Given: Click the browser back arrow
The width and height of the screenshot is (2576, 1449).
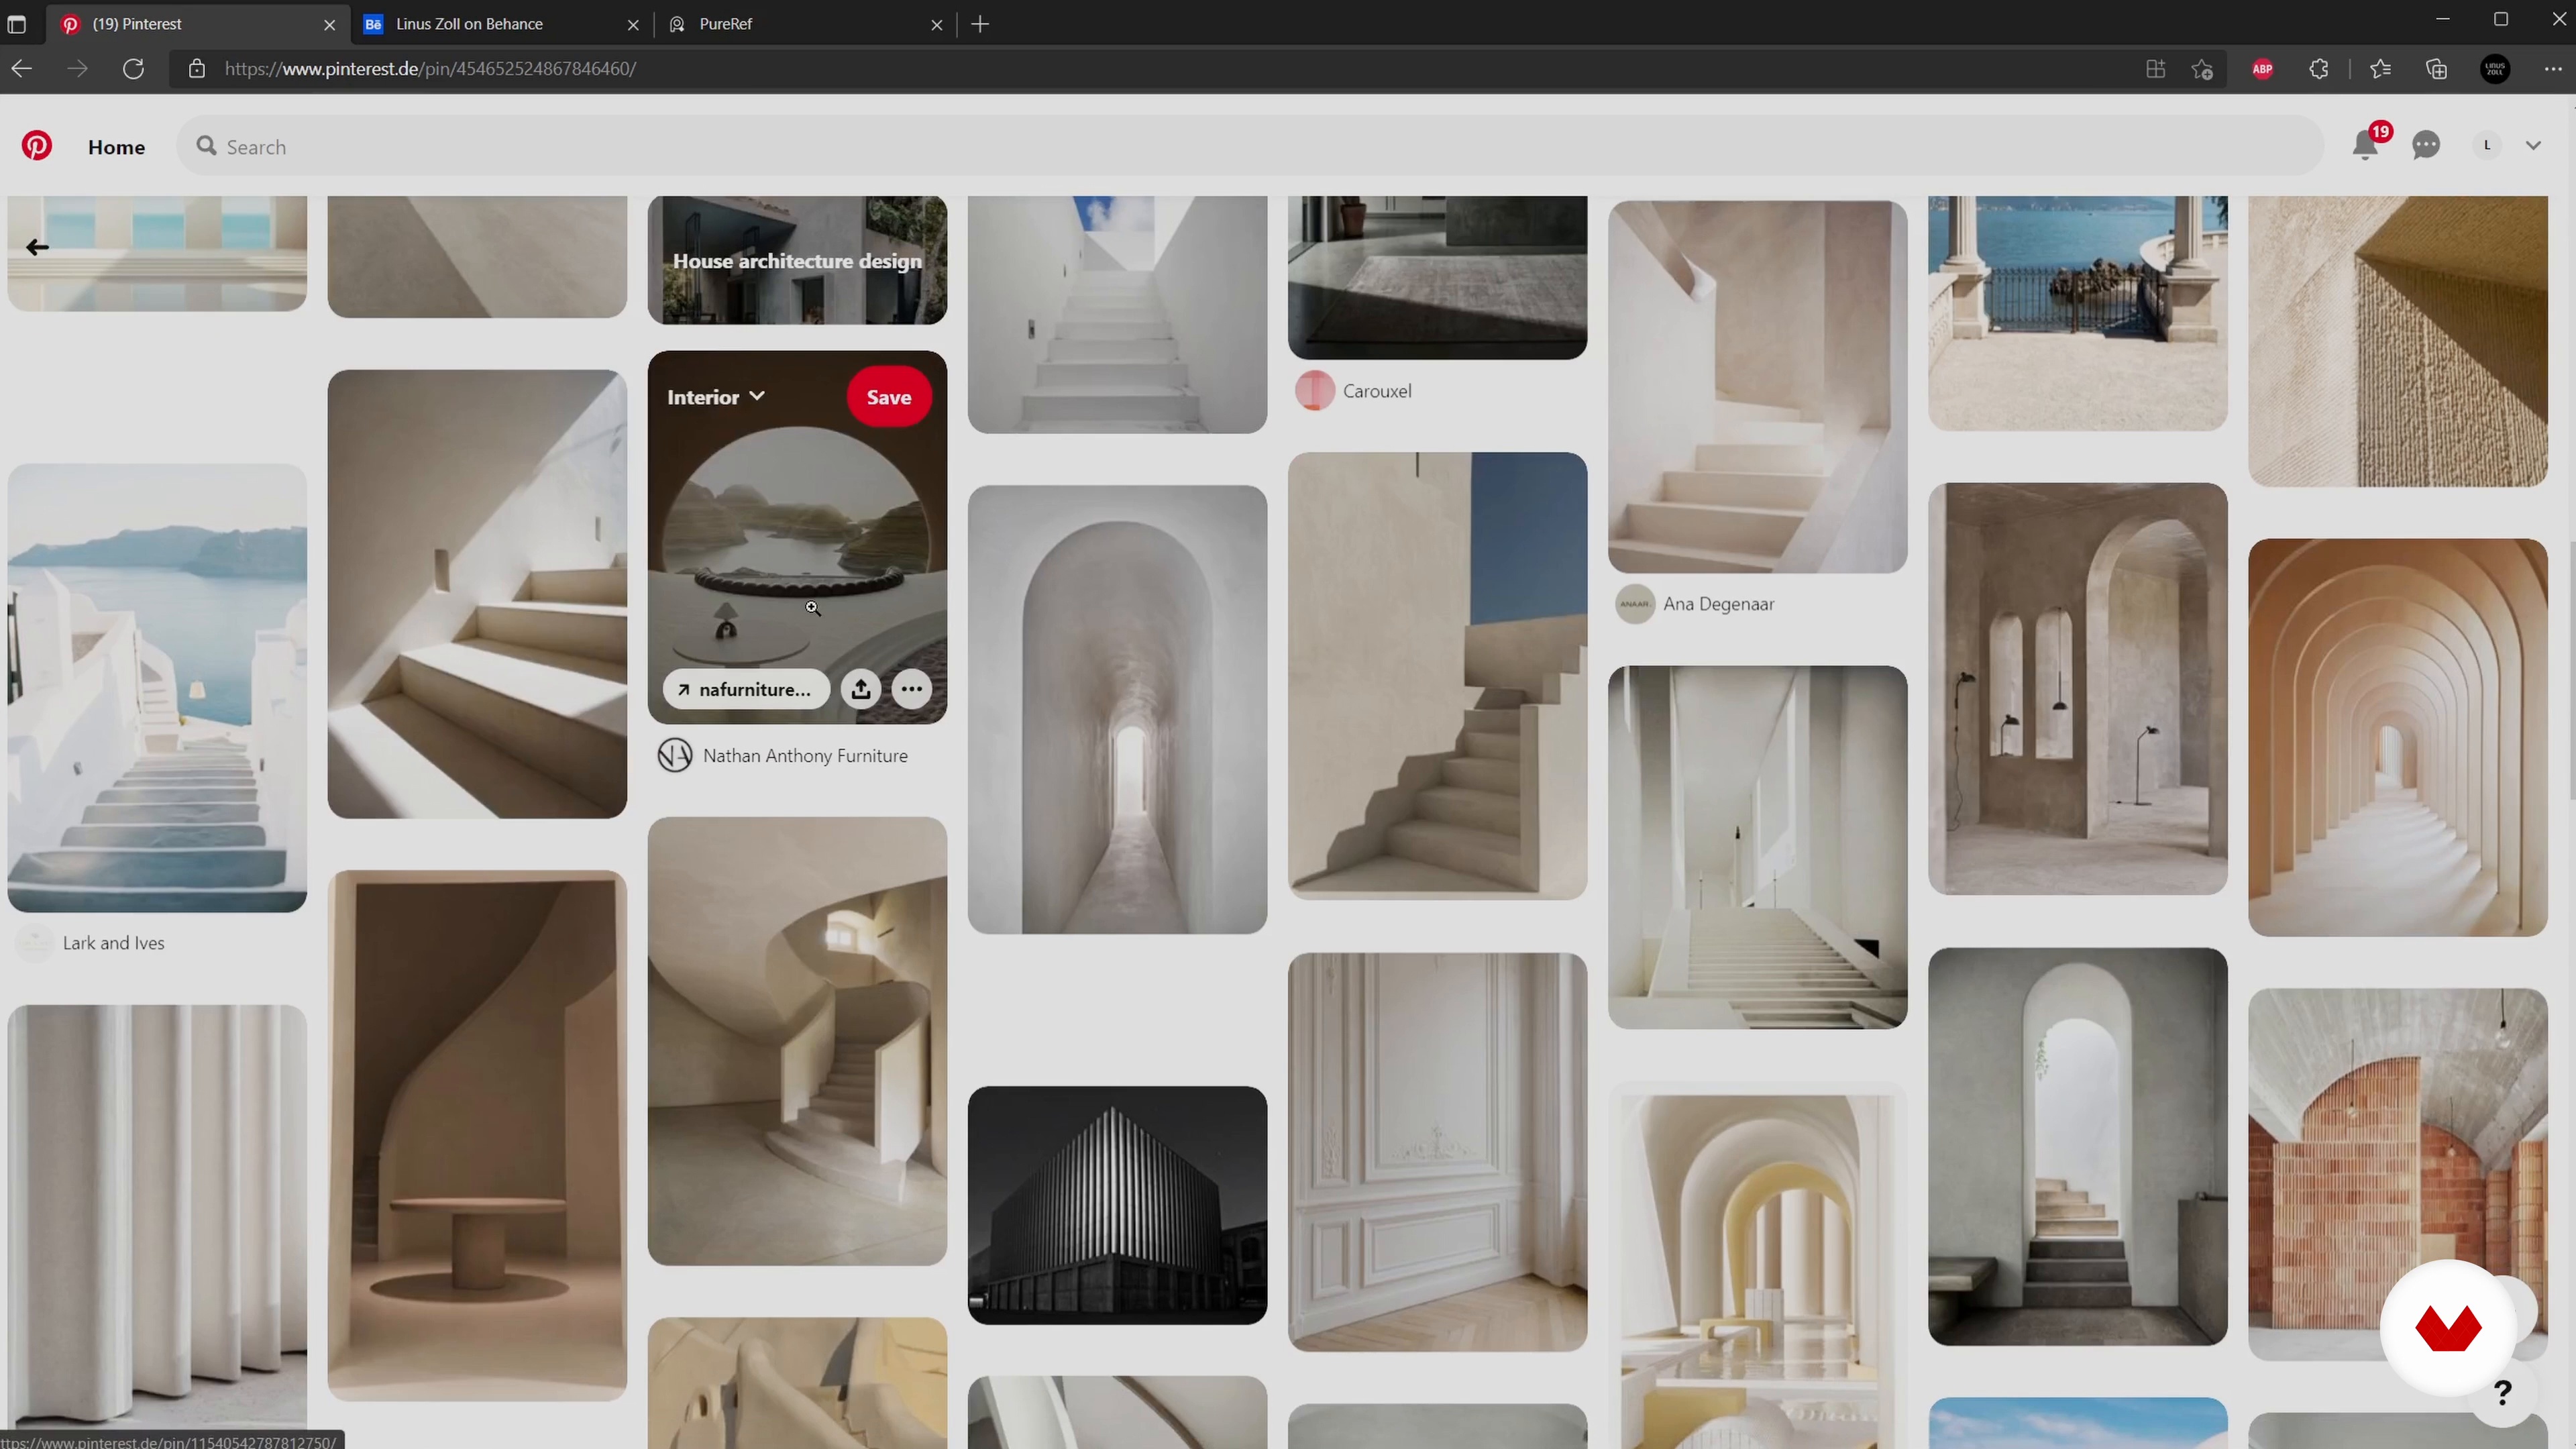Looking at the screenshot, I should coord(22,69).
